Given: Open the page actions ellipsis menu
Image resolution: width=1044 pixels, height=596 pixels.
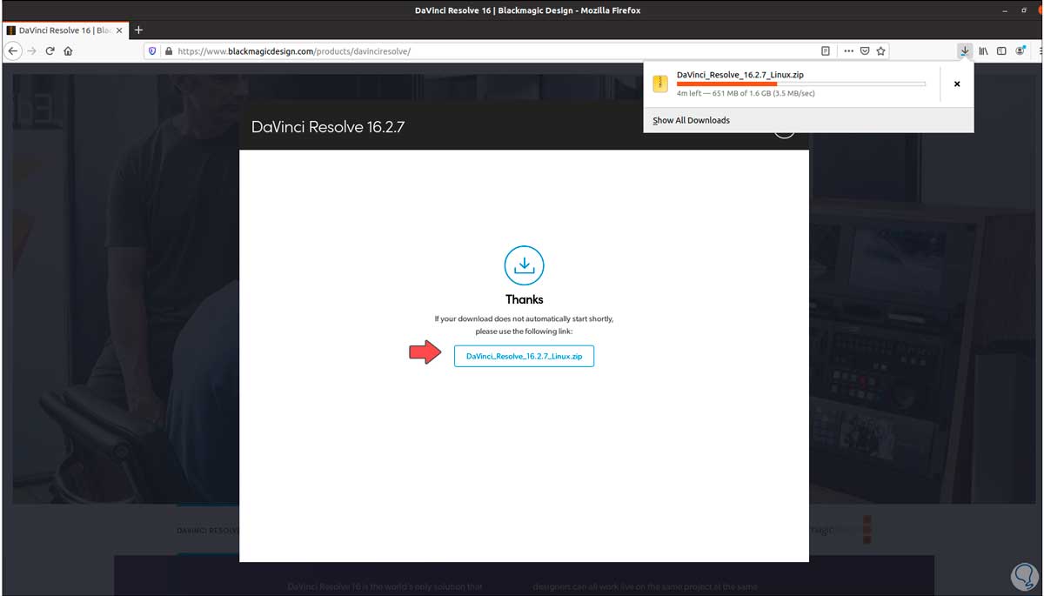Looking at the screenshot, I should (848, 50).
